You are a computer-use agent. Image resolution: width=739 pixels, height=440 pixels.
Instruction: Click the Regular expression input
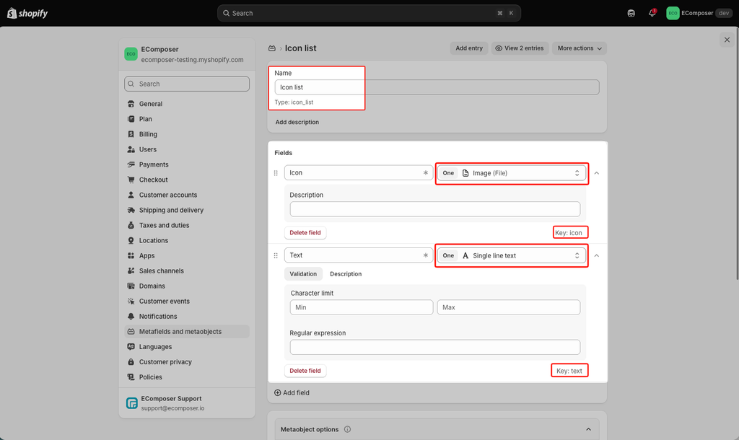coord(435,347)
